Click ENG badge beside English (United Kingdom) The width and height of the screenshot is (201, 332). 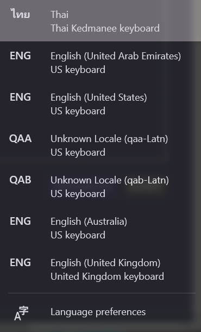point(20,262)
